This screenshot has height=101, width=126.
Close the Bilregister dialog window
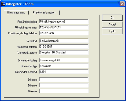click(122, 4)
